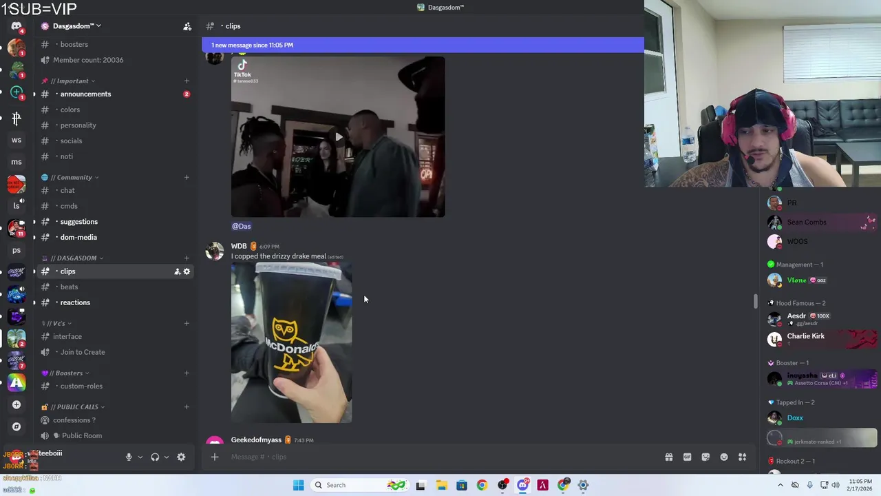Collapse the Important category
The image size is (881, 496).
[72, 81]
